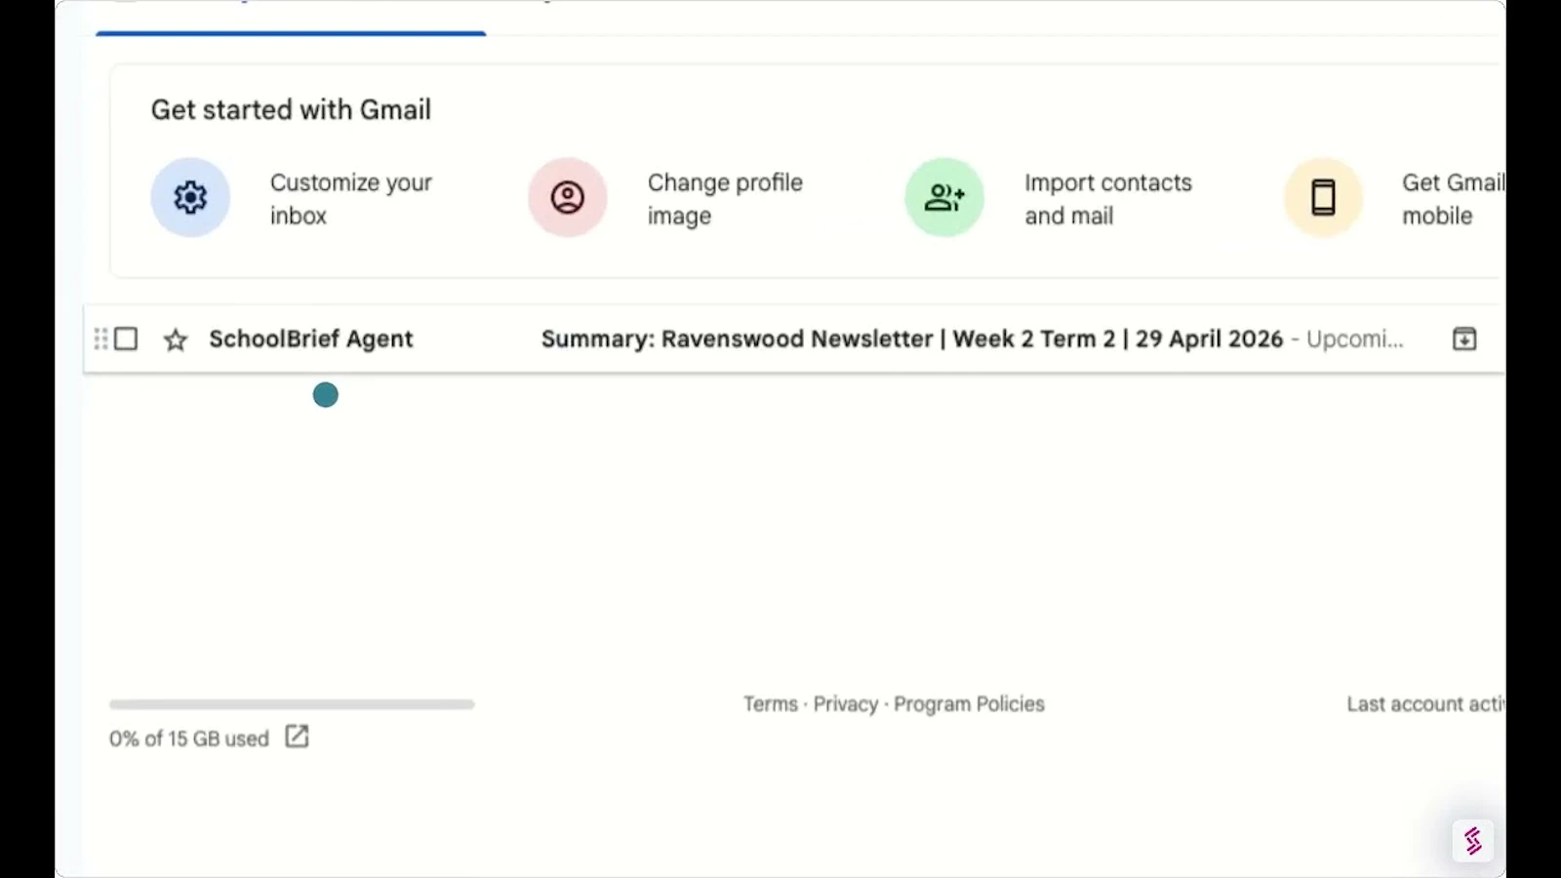Click the Last account activity text
The width and height of the screenshot is (1561, 878).
(1425, 703)
